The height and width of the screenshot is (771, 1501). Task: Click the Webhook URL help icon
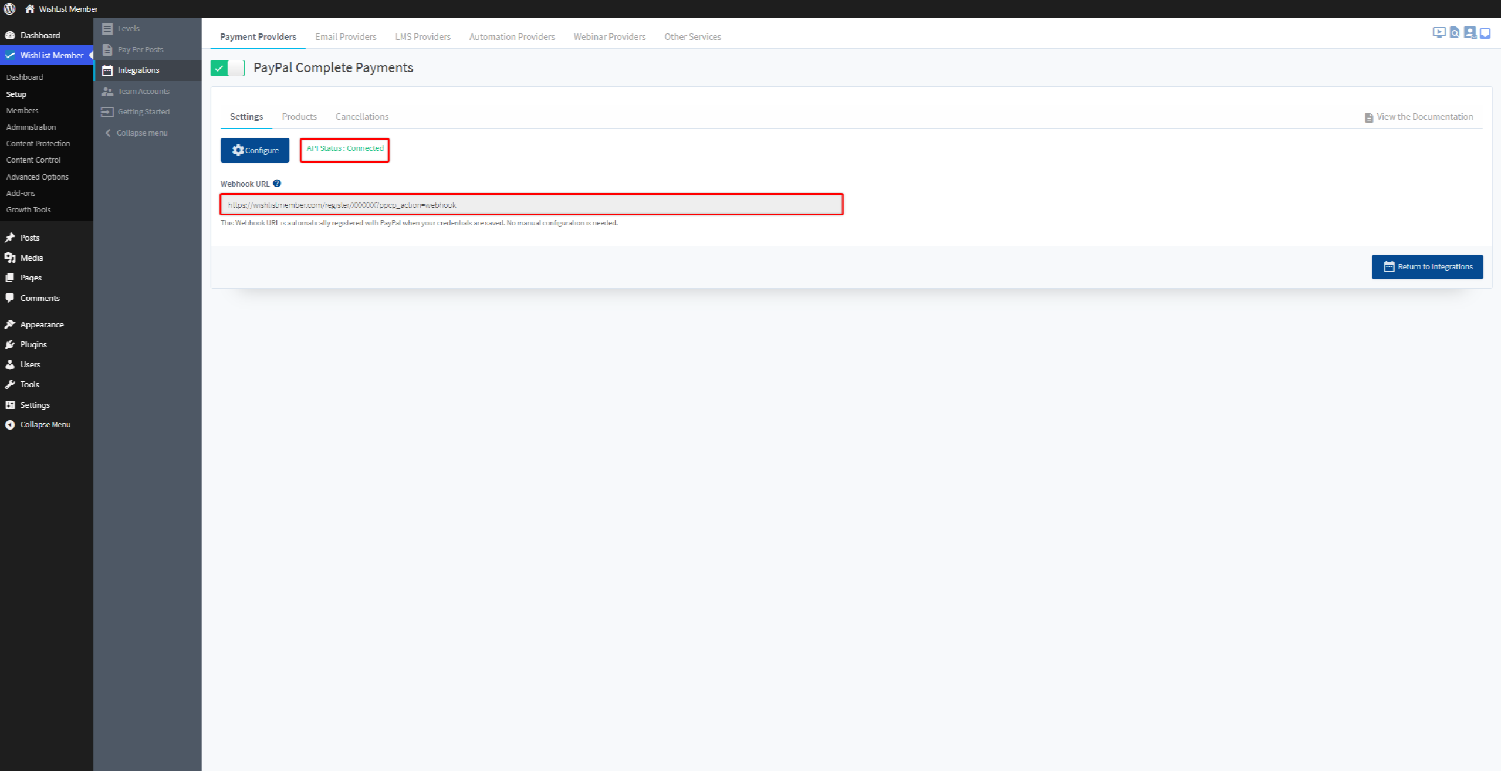(x=277, y=183)
